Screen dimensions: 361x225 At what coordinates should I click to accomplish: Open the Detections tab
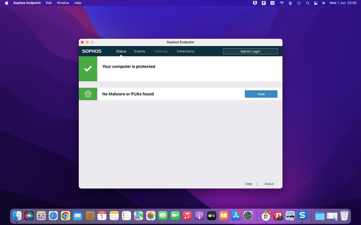[x=185, y=51]
